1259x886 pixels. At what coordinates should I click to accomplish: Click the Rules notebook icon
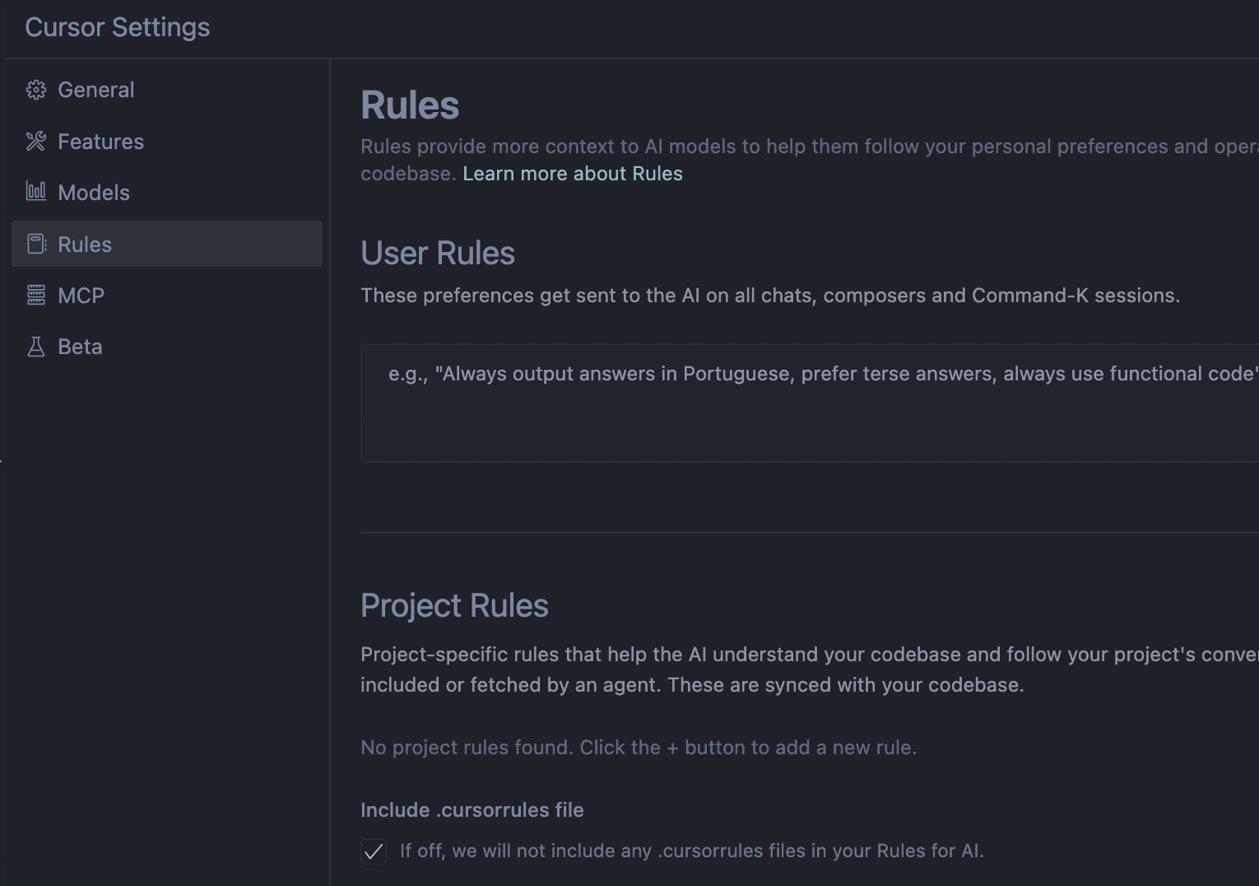pyautogui.click(x=36, y=244)
